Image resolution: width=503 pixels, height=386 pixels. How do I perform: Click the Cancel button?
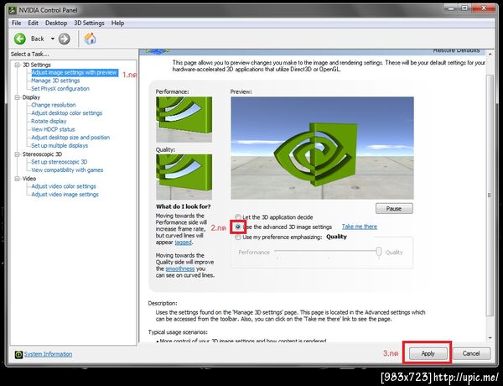coord(471,353)
